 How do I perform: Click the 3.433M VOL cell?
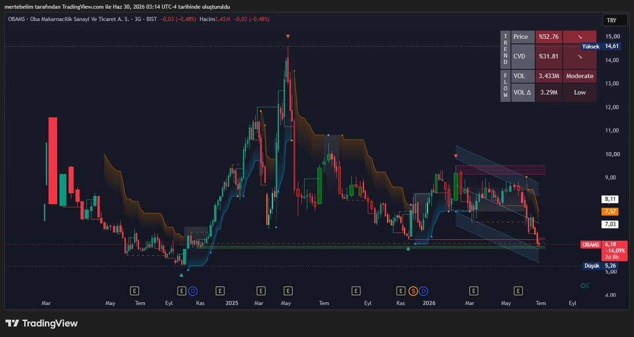[x=549, y=76]
